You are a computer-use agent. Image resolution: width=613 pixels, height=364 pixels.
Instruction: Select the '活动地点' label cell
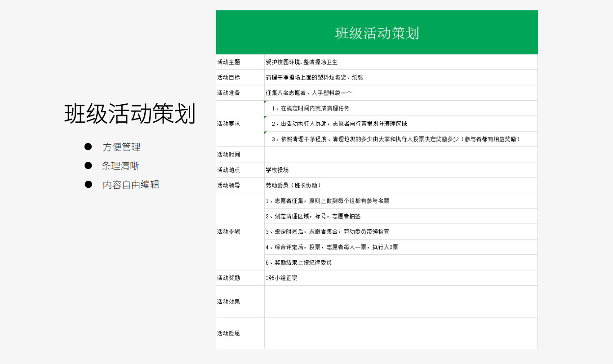coord(240,170)
